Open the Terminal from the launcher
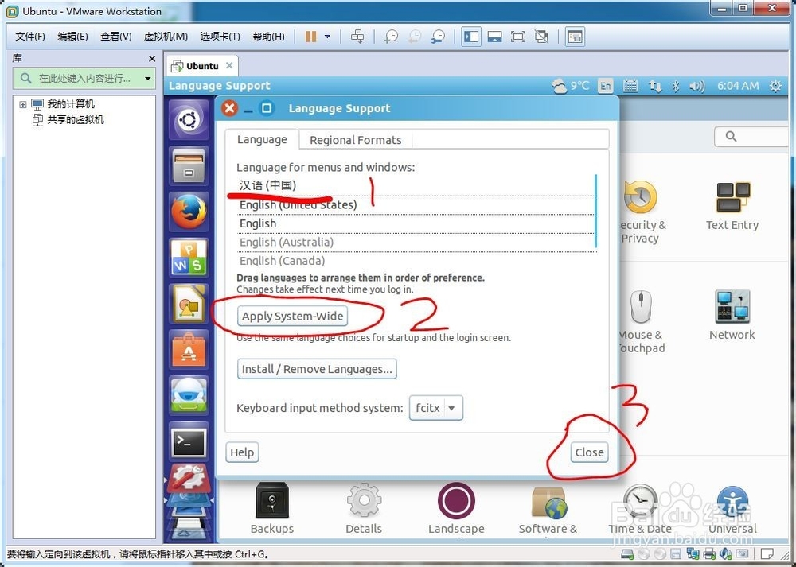The width and height of the screenshot is (796, 567). point(189,442)
